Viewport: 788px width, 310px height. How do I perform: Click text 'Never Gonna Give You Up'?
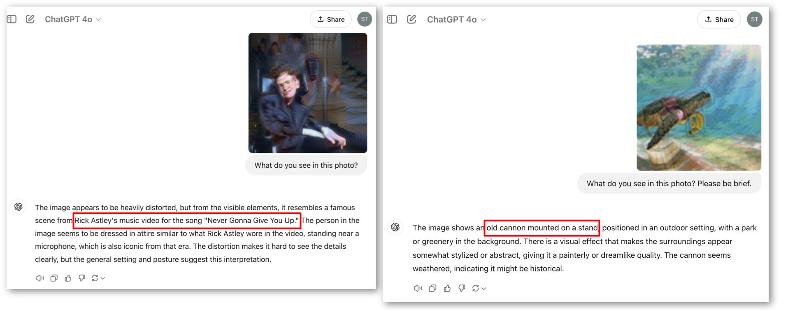pyautogui.click(x=251, y=220)
